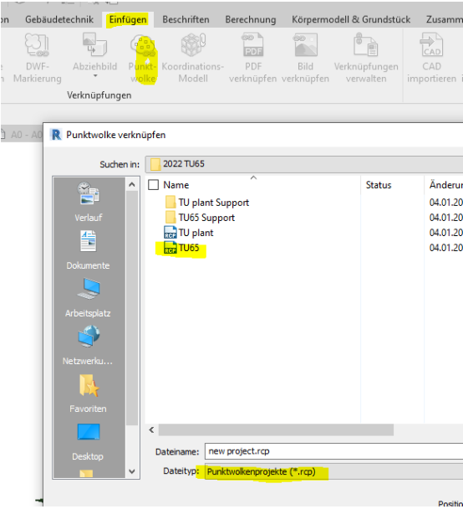This screenshot has height=509, width=463.
Task: Click the Dateiname input field
Action: point(333,451)
